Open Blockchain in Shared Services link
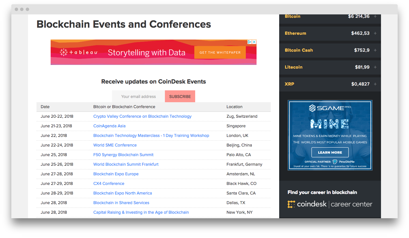Image resolution: width=409 pixels, height=238 pixels. 121,203
